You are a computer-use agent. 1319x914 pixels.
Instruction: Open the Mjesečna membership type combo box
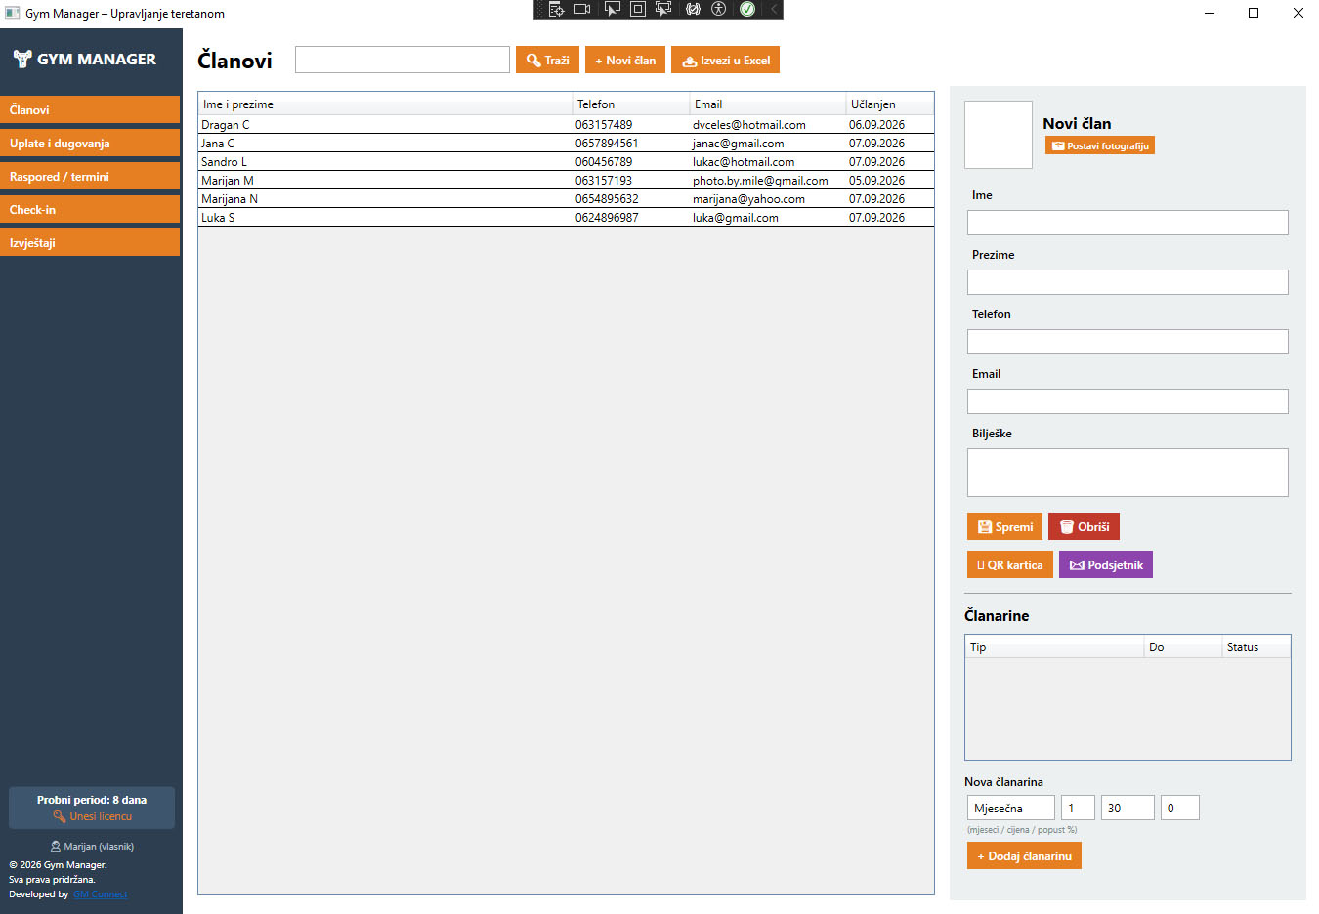1011,808
